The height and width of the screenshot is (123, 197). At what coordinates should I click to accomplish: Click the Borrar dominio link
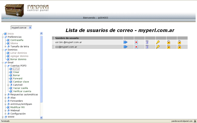[x=18, y=59]
